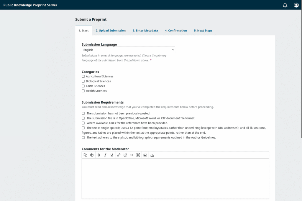Acknowledge the submission has not been previously posted
This screenshot has height=201, width=302.
click(83, 113)
